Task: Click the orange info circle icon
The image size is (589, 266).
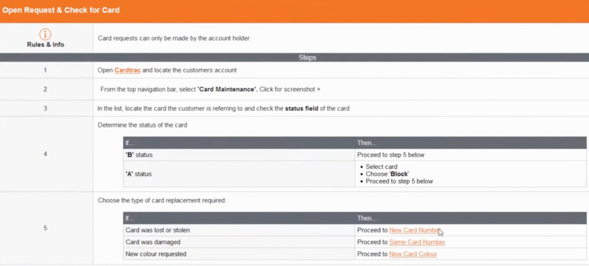Action: point(45,34)
